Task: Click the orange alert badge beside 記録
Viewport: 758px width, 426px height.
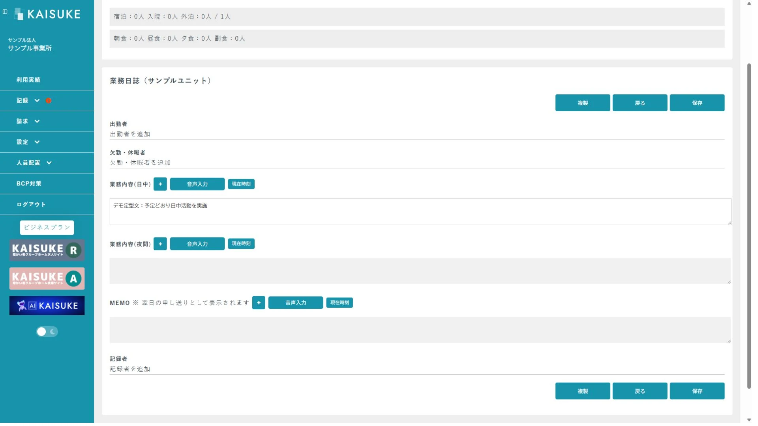Action: pyautogui.click(x=49, y=101)
